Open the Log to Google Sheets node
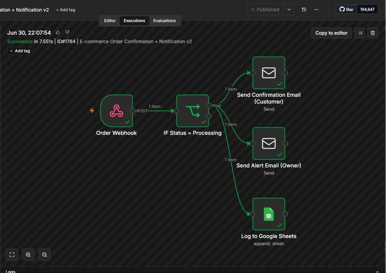 coord(268,214)
